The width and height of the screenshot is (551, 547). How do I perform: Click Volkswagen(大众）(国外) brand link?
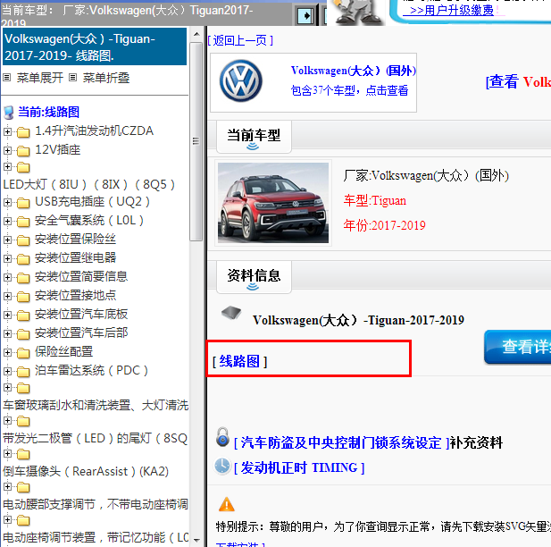354,71
